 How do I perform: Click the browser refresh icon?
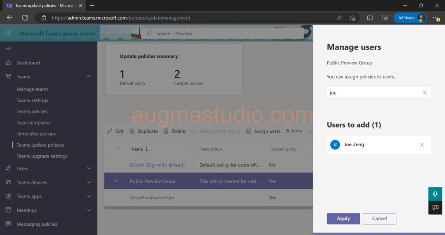pyautogui.click(x=25, y=18)
